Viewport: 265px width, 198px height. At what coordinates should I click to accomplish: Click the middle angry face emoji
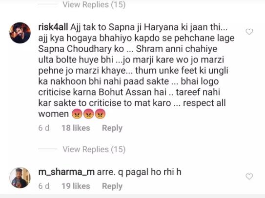(x=88, y=114)
